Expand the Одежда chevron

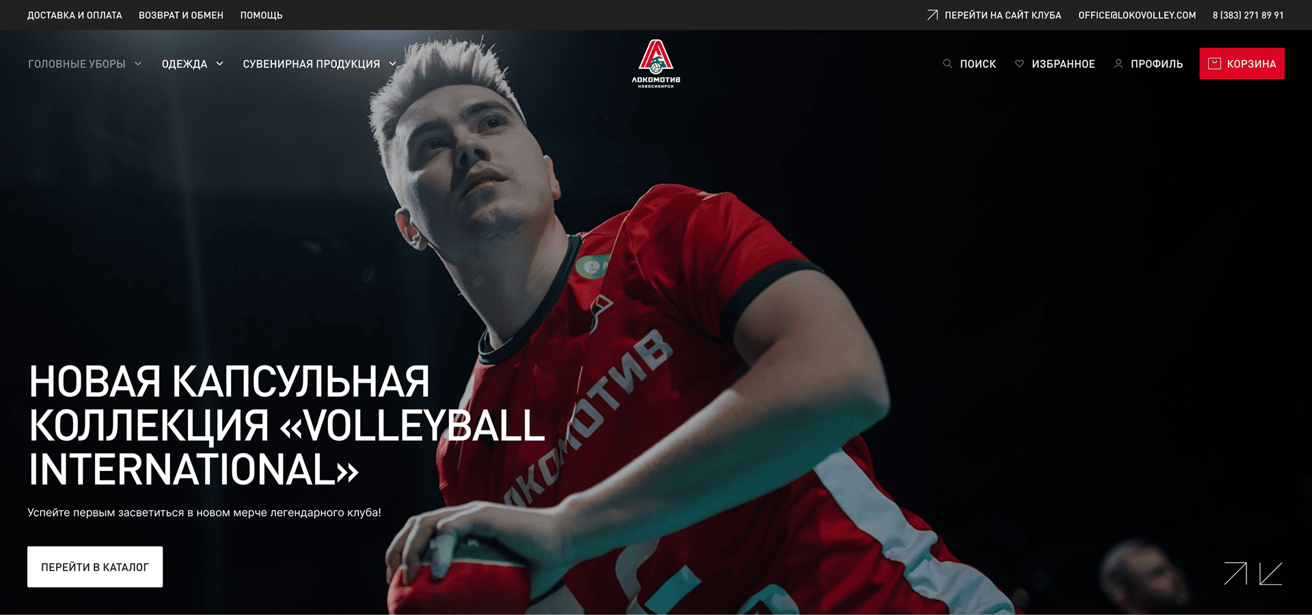[219, 64]
